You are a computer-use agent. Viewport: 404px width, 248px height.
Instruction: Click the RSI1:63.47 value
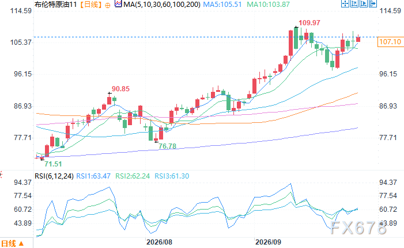(93, 176)
